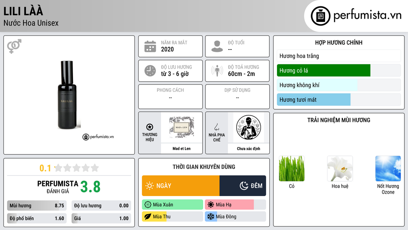Image resolution: width=408 pixels, height=230 pixels.
Task: Click the clock icon beside Độ lưu hương
Action: pyautogui.click(x=150, y=71)
